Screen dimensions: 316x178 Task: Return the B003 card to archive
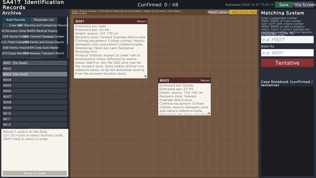point(205,80)
